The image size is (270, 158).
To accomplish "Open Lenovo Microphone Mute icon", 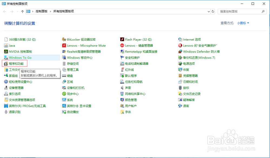I will [x=64, y=46].
